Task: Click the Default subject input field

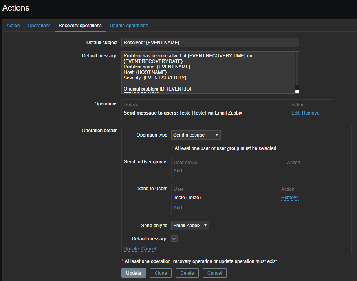Action: pos(210,43)
